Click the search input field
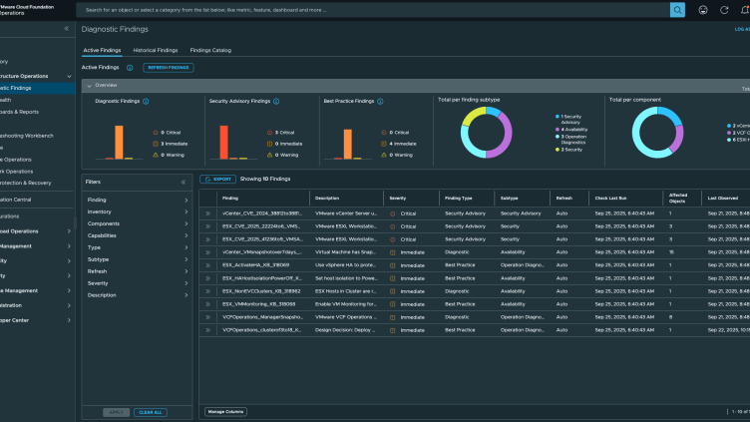 (375, 10)
